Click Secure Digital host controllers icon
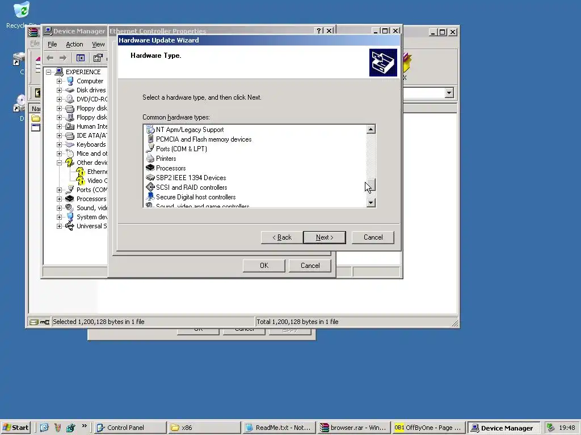This screenshot has width=581, height=435. (x=150, y=197)
